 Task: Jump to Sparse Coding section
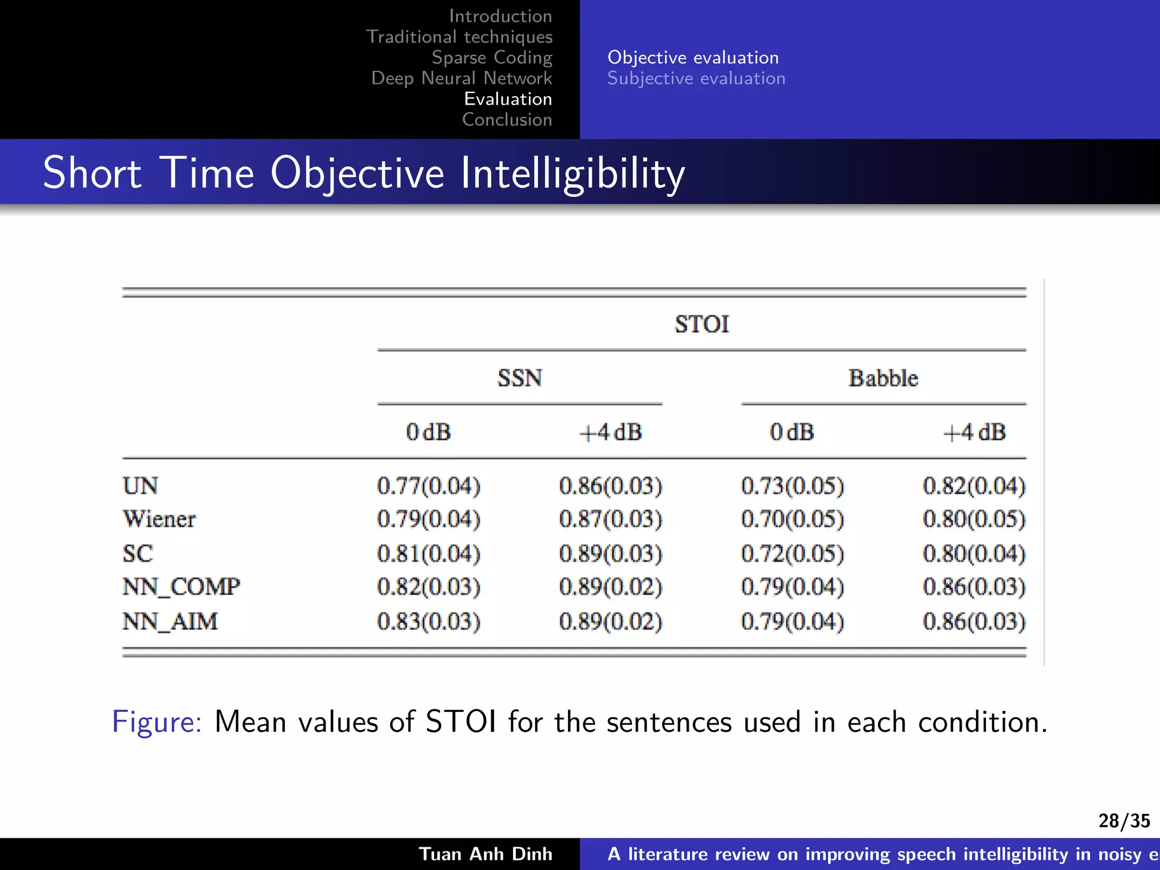(x=492, y=58)
